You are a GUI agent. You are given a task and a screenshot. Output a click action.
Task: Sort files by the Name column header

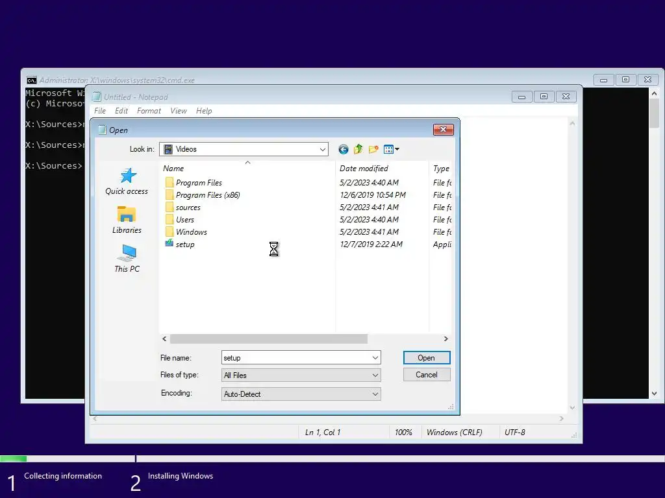tap(247, 168)
